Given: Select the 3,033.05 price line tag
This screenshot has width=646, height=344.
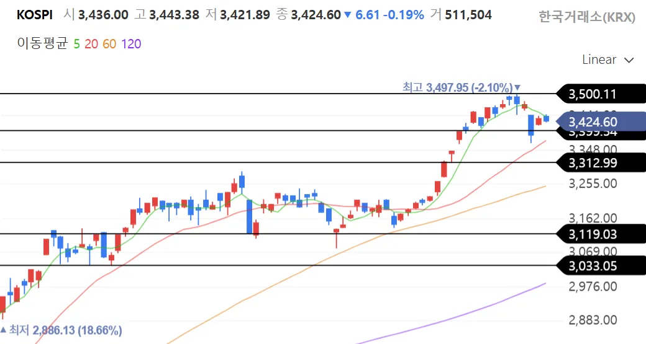Looking at the screenshot, I should (593, 266).
